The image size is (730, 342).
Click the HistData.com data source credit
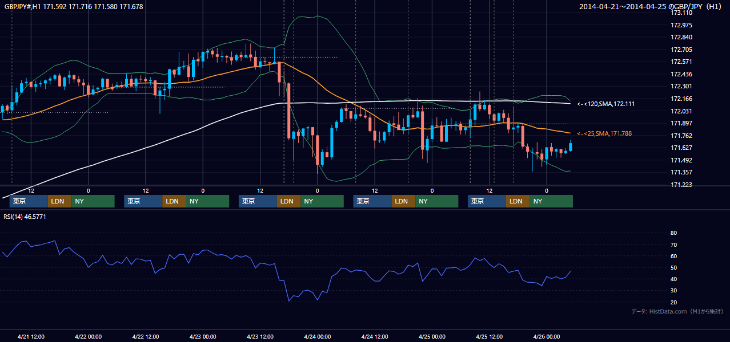coord(677,311)
